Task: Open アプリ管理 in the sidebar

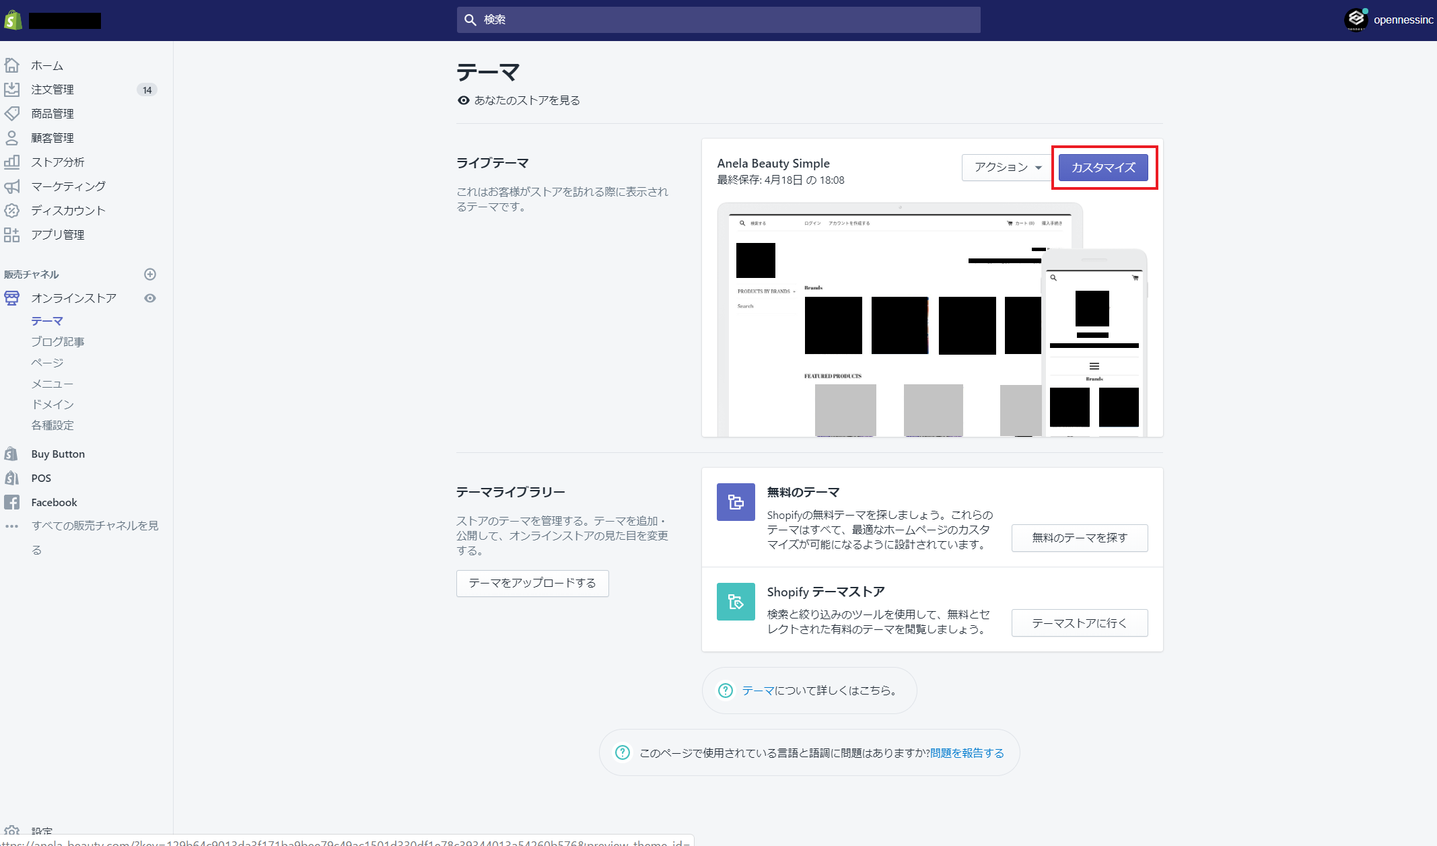Action: (x=58, y=235)
